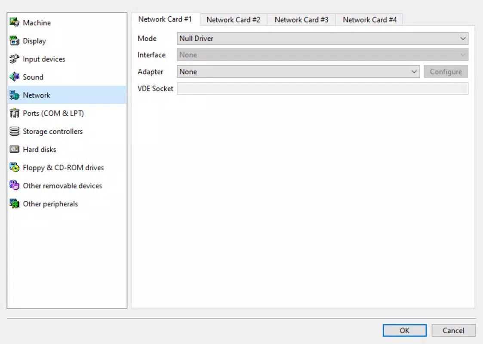The height and width of the screenshot is (344, 483).
Task: Open the Storage controllers page
Action: coord(67,132)
